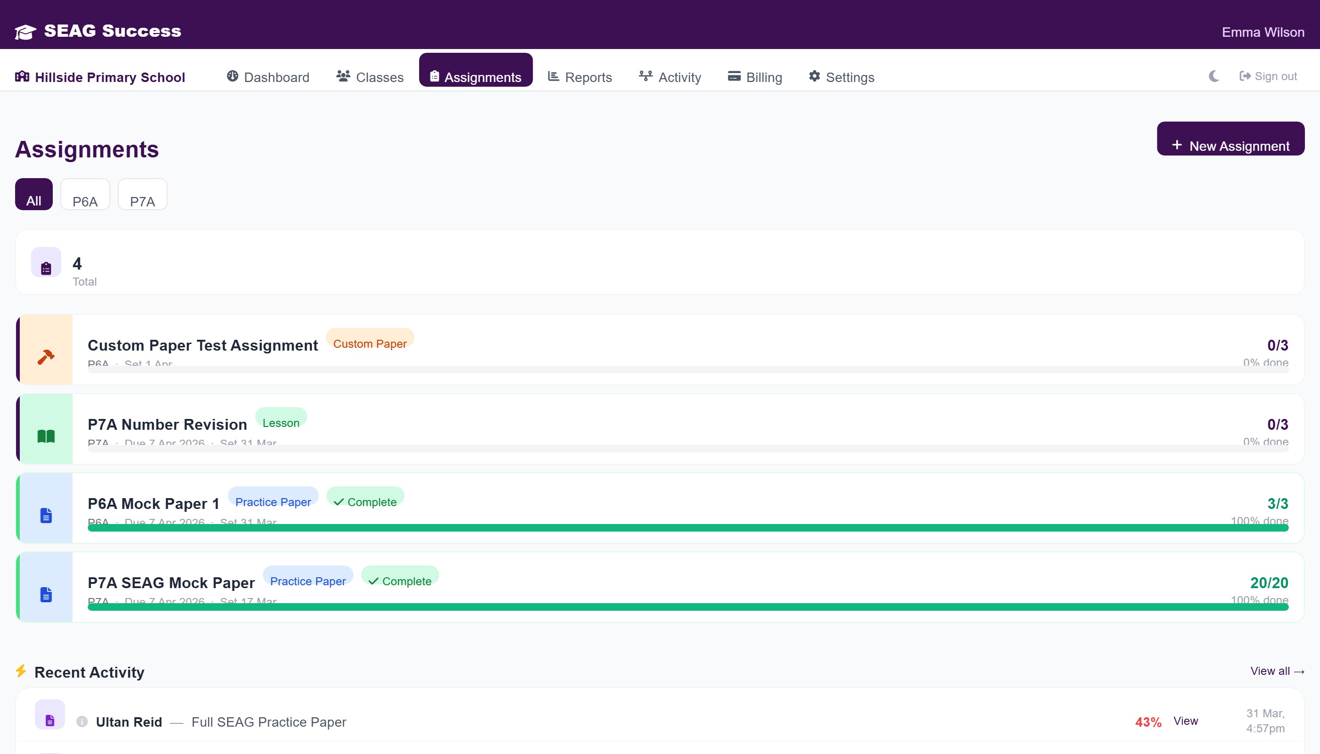Viewport: 1320px width, 754px height.
Task: Click View link for Ultan Reid
Action: coord(1185,721)
